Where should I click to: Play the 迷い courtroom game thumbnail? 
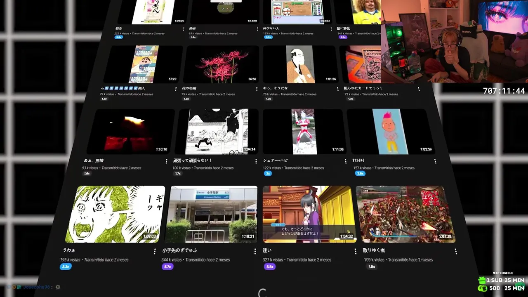coord(309,214)
